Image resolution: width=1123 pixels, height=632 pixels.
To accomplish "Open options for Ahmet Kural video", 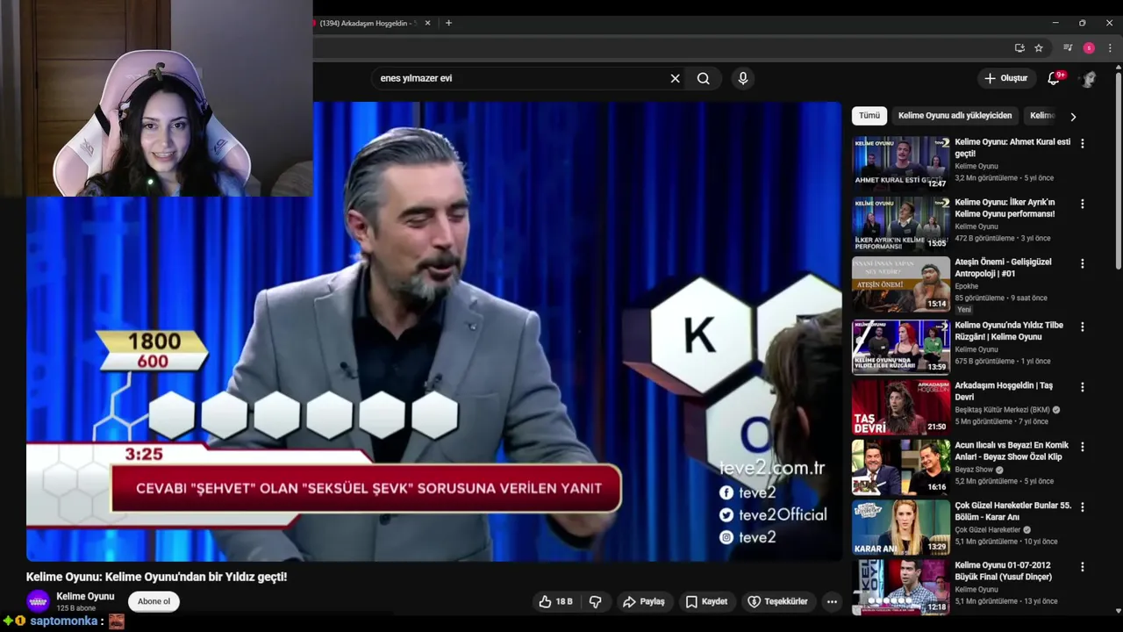I will pos(1082,143).
